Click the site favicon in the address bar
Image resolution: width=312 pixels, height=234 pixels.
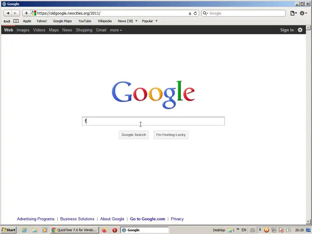[x=34, y=13]
